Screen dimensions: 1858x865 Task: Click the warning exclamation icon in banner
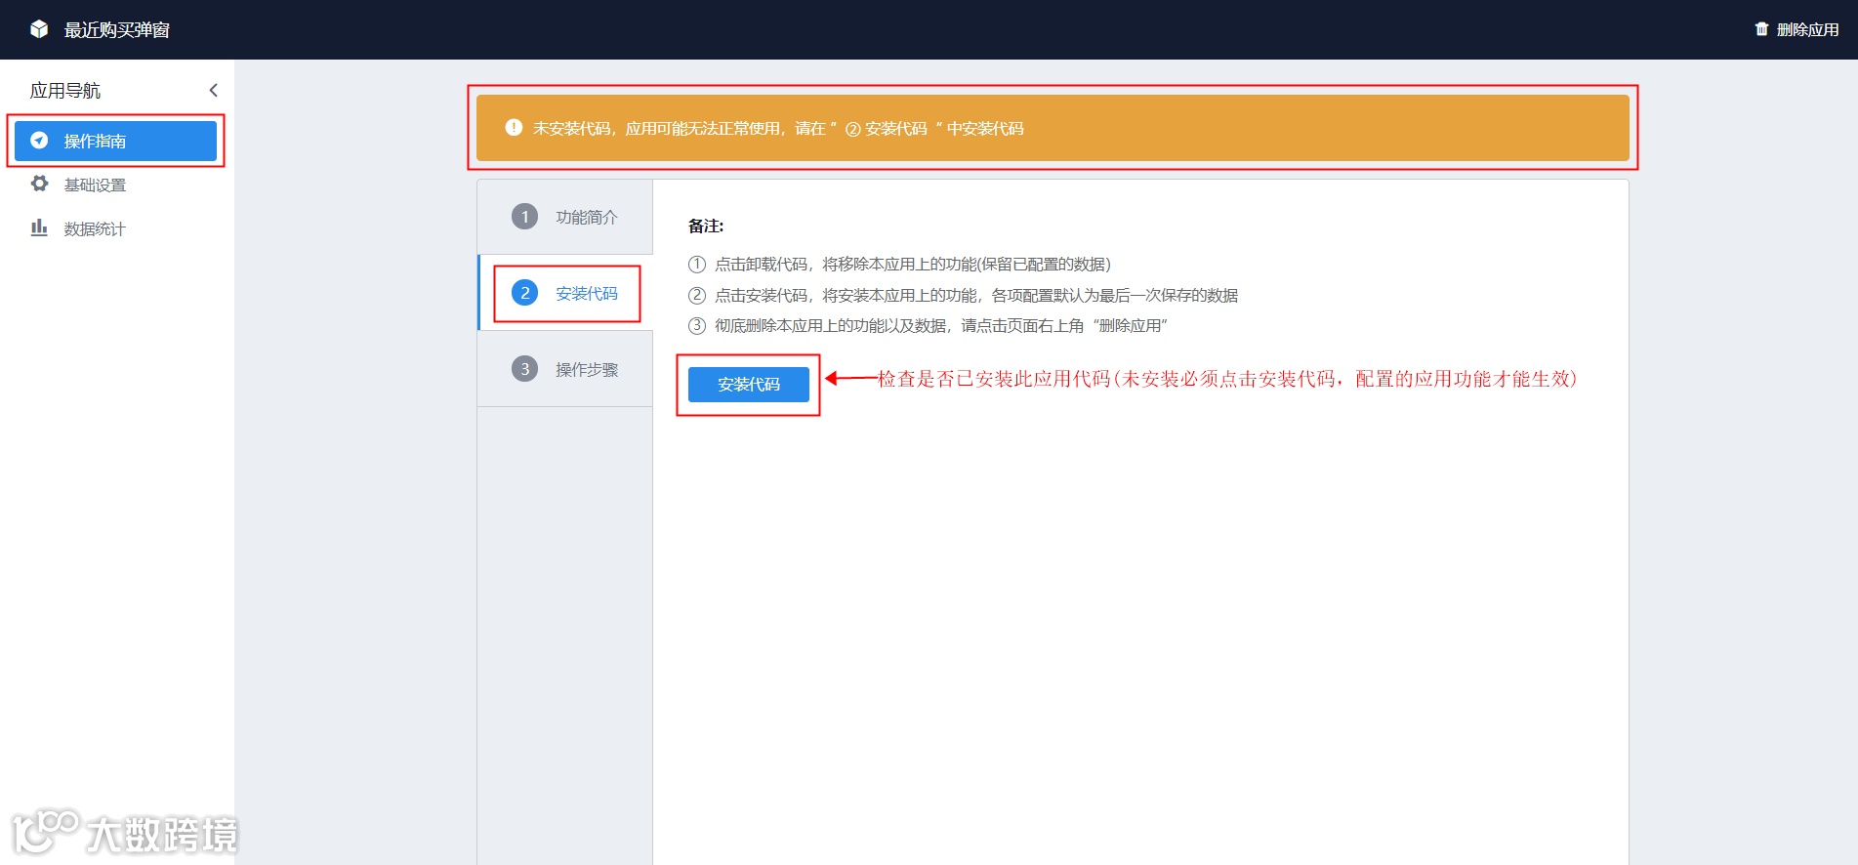click(514, 128)
